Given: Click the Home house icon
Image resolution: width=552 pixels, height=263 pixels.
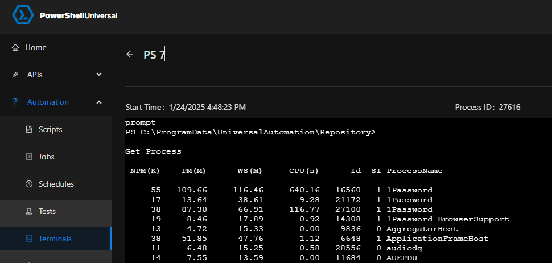Looking at the screenshot, I should click(x=15, y=47).
